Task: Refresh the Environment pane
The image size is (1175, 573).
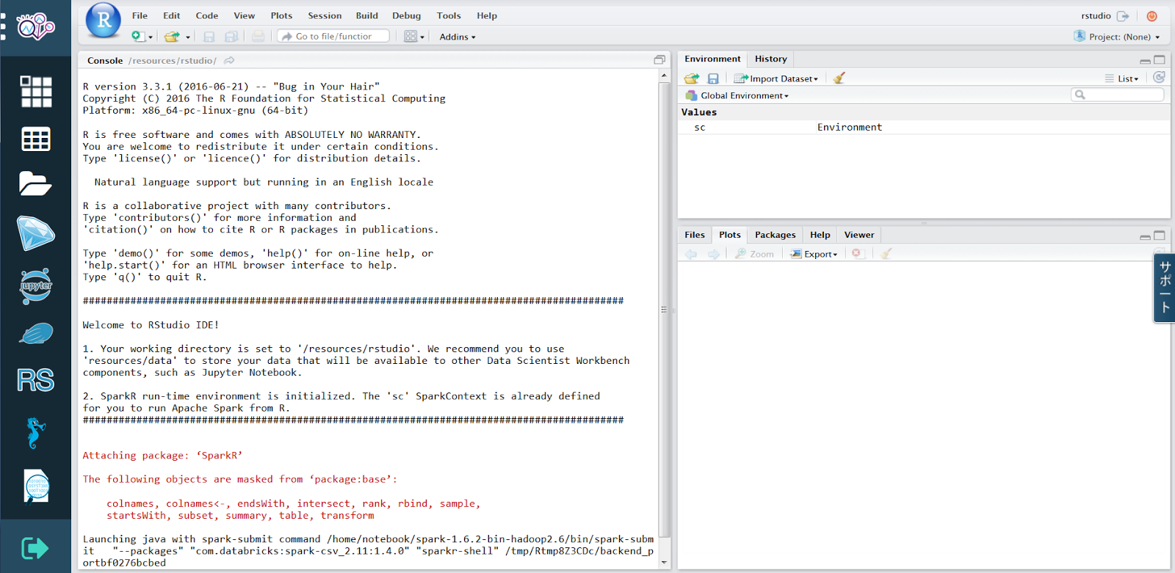Action: 1159,77
